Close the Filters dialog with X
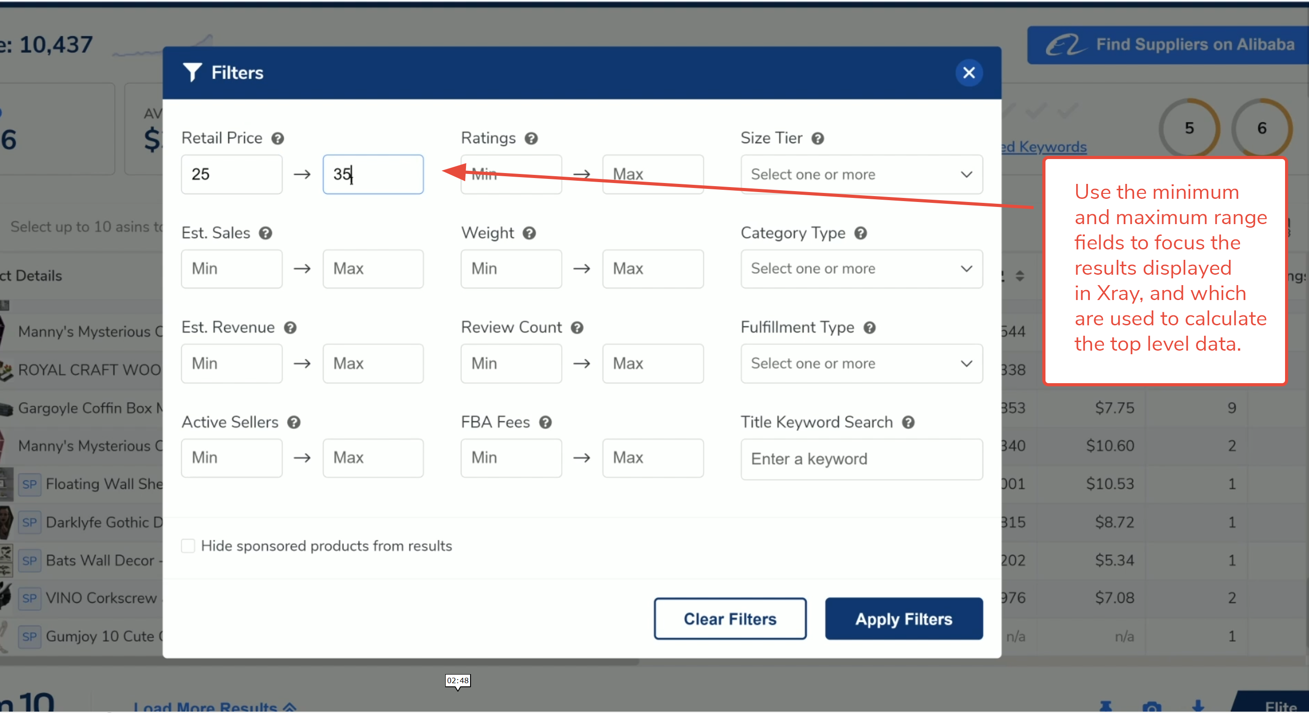1309x713 pixels. tap(969, 73)
